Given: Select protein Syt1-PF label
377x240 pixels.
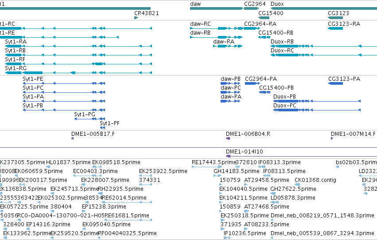Looking at the screenshot, I should coord(109,123).
